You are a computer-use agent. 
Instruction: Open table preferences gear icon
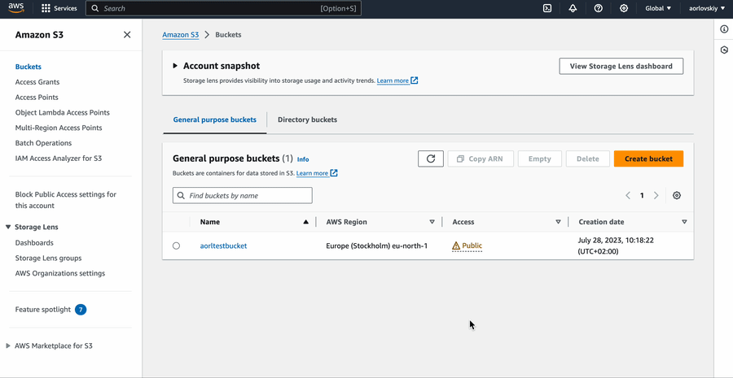(x=677, y=195)
